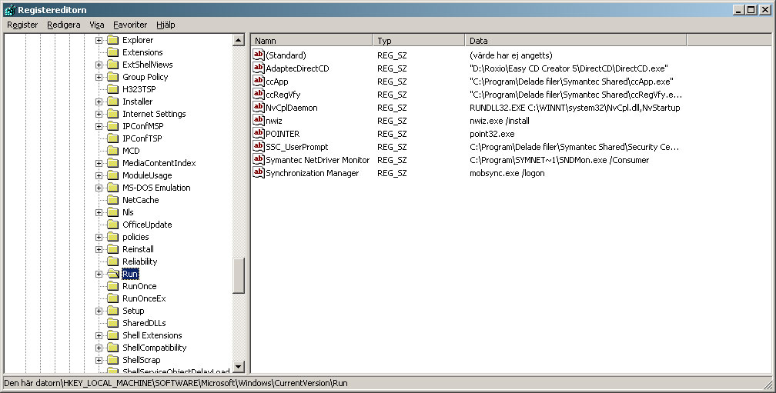Click the NetCache folder icon
This screenshot has width=776, height=393.
[x=113, y=200]
